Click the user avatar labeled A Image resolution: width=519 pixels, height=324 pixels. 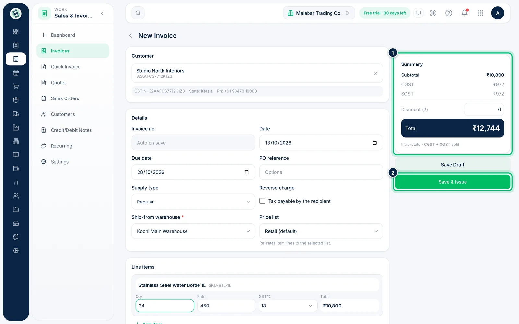pos(498,13)
